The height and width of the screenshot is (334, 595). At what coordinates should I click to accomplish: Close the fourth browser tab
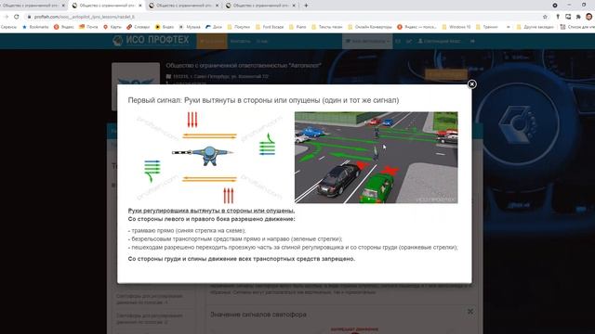pos(294,6)
